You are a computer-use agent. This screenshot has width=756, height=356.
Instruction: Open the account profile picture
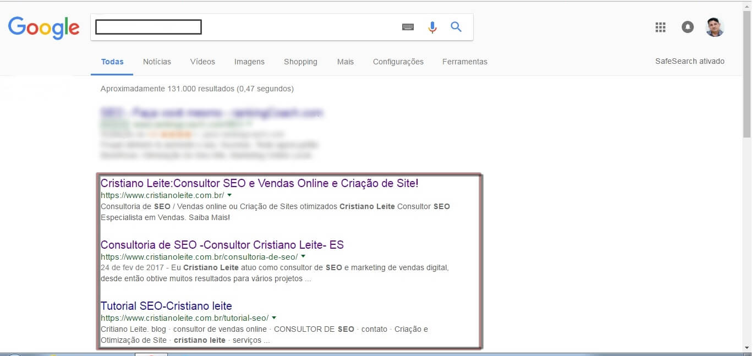715,27
